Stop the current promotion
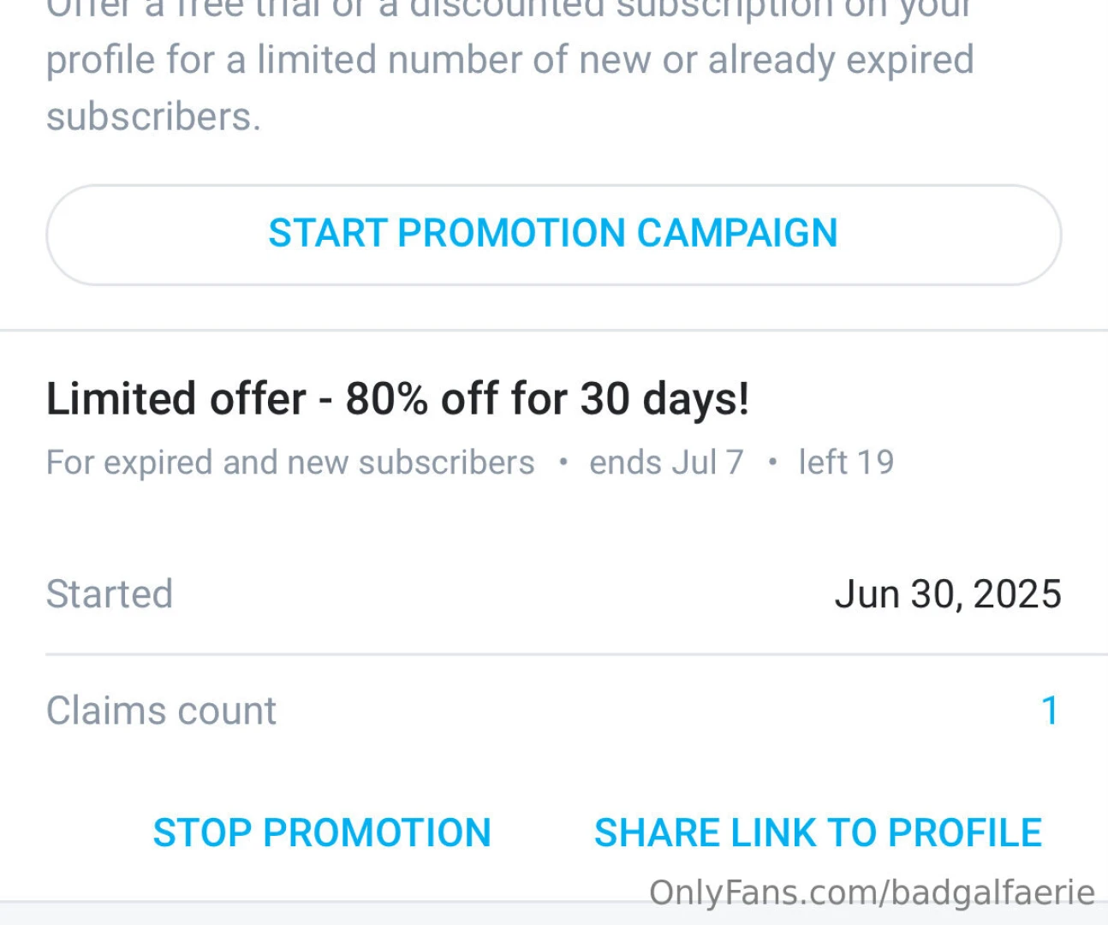Image resolution: width=1108 pixels, height=925 pixels. click(x=322, y=832)
